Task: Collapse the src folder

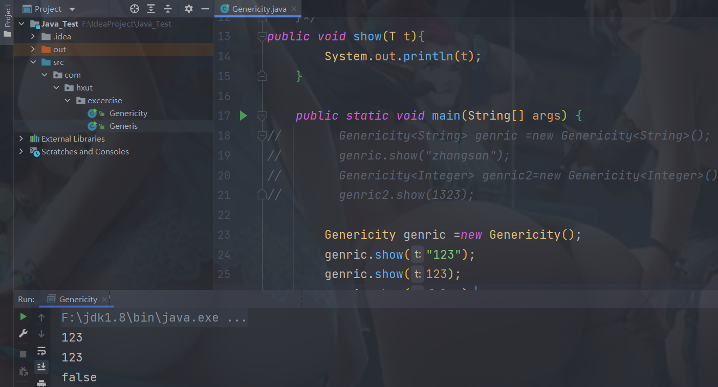Action: point(33,62)
